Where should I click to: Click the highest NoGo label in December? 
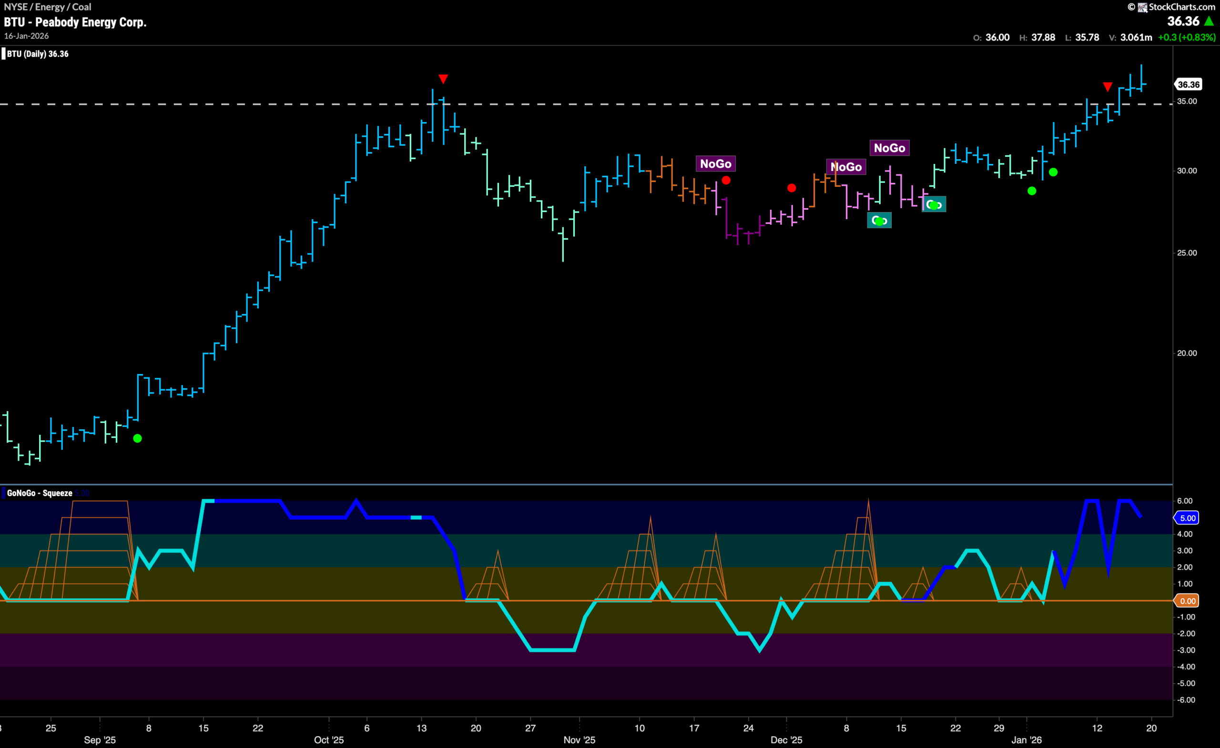point(889,148)
